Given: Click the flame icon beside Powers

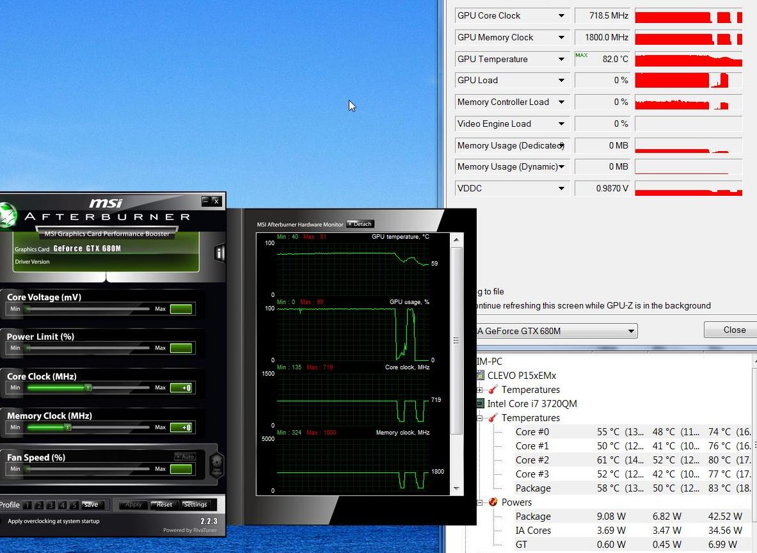Looking at the screenshot, I should coord(493,502).
